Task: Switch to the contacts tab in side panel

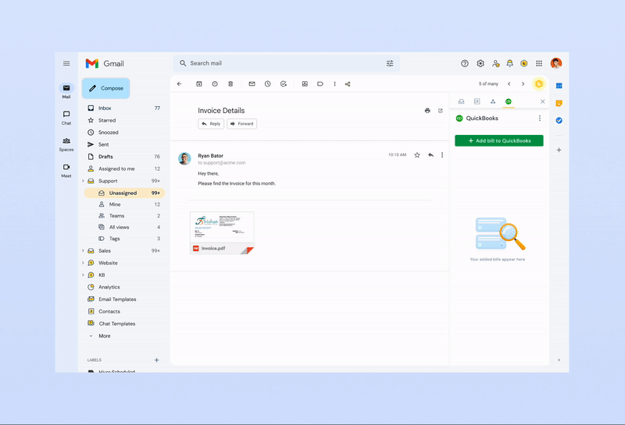Action: pos(477,101)
